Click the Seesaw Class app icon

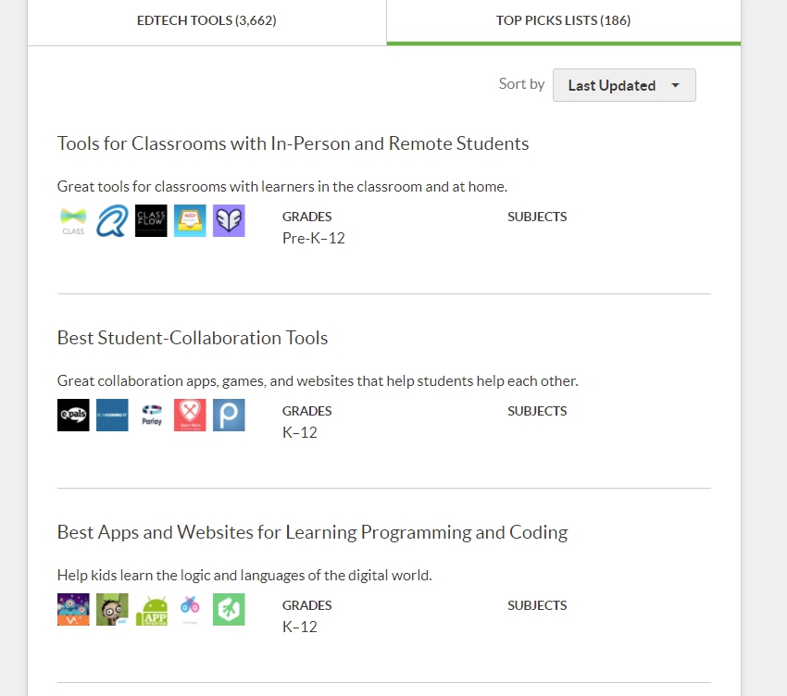[x=73, y=221]
